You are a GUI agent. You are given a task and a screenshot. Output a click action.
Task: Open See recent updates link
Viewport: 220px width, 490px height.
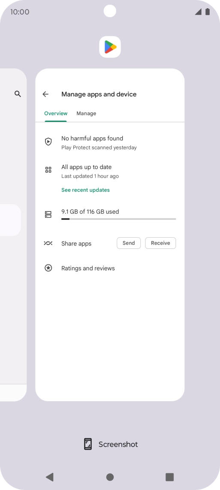point(86,190)
